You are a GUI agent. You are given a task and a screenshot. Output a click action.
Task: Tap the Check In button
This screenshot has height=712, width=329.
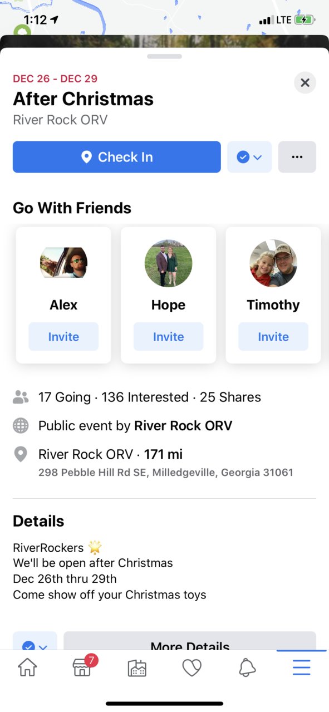(x=117, y=157)
